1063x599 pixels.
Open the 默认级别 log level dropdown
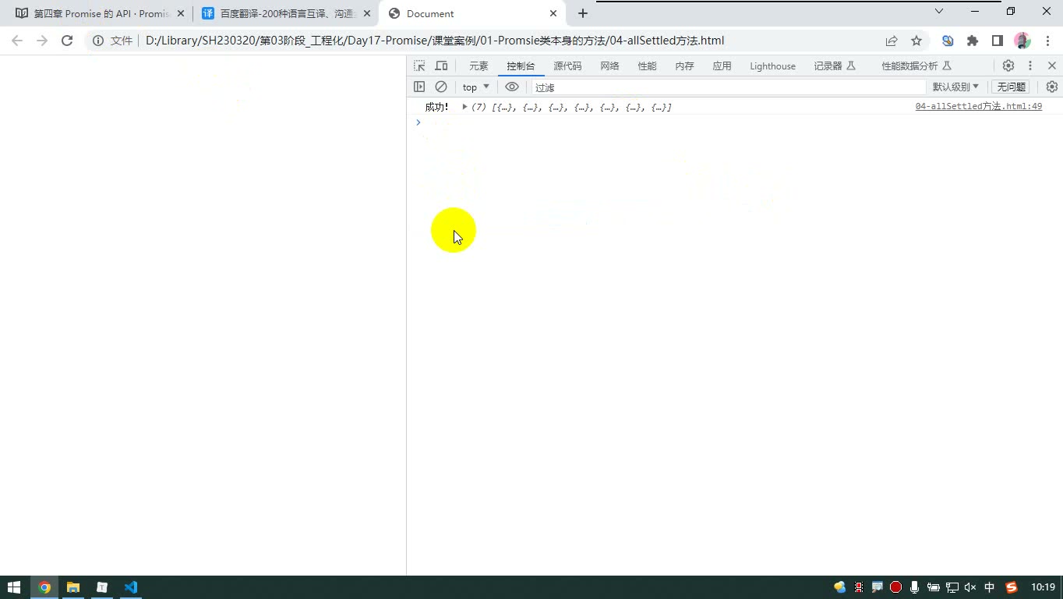point(955,87)
